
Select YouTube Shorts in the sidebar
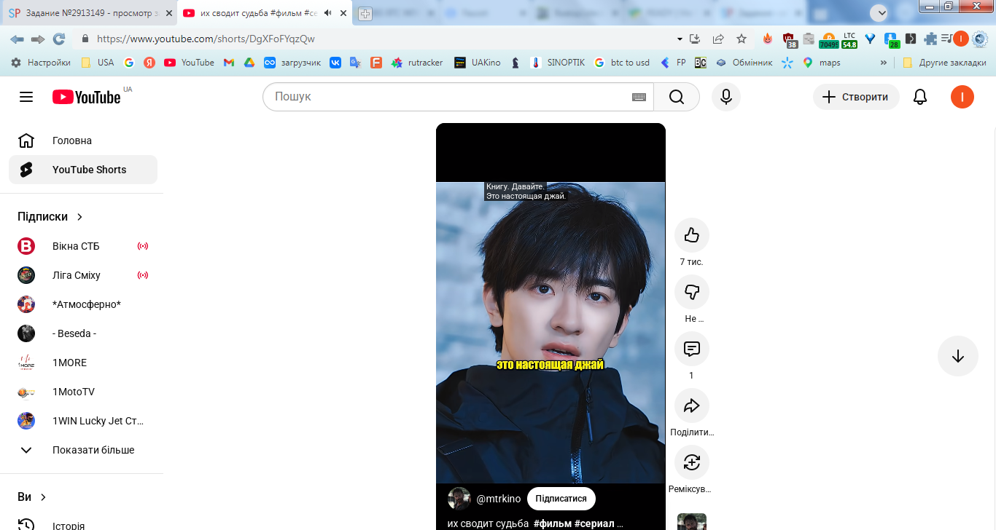[83, 170]
